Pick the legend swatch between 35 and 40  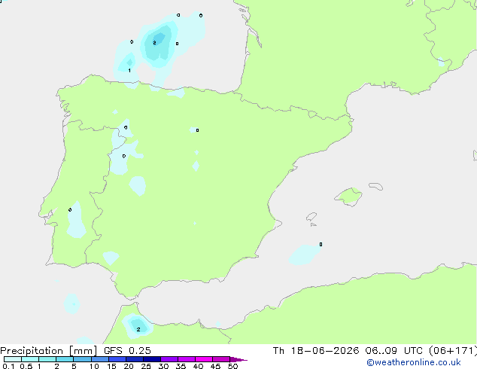(187, 359)
